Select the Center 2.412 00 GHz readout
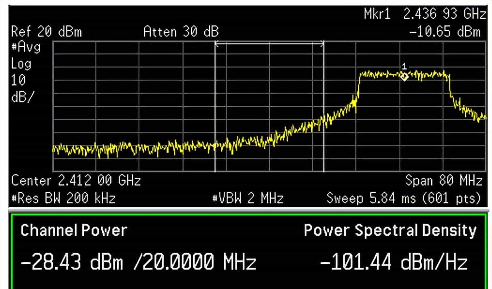The image size is (492, 289). 76,180
